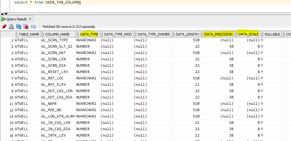The width and height of the screenshot is (291, 141).
Task: Click row number 8 in the grid gutter
Action: pos(7,85)
